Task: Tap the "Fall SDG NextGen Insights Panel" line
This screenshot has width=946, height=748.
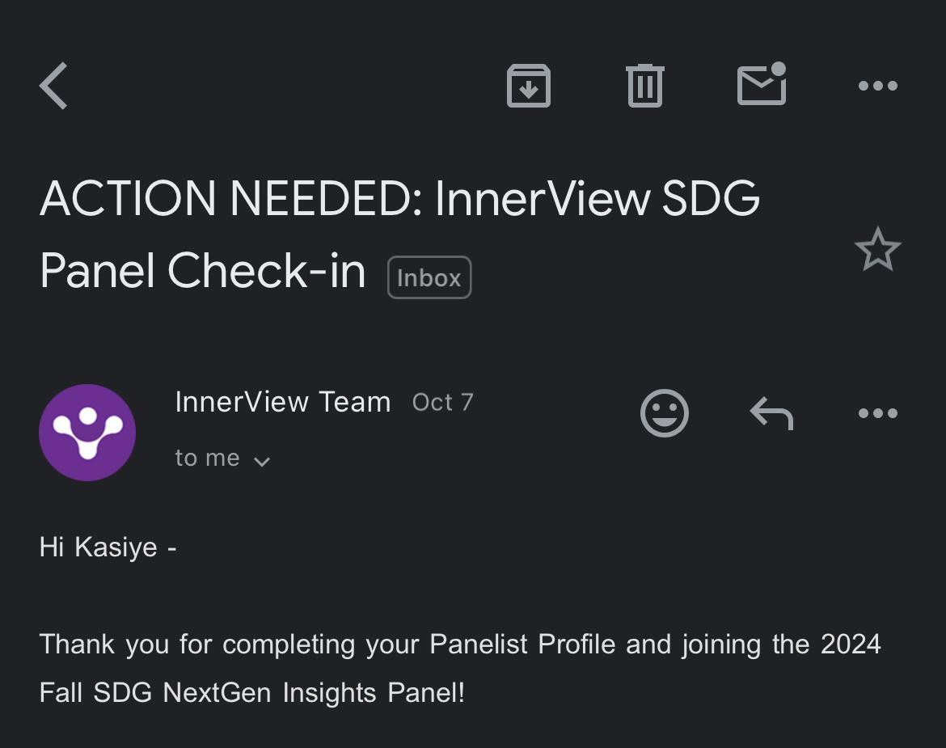Action: coord(251,693)
